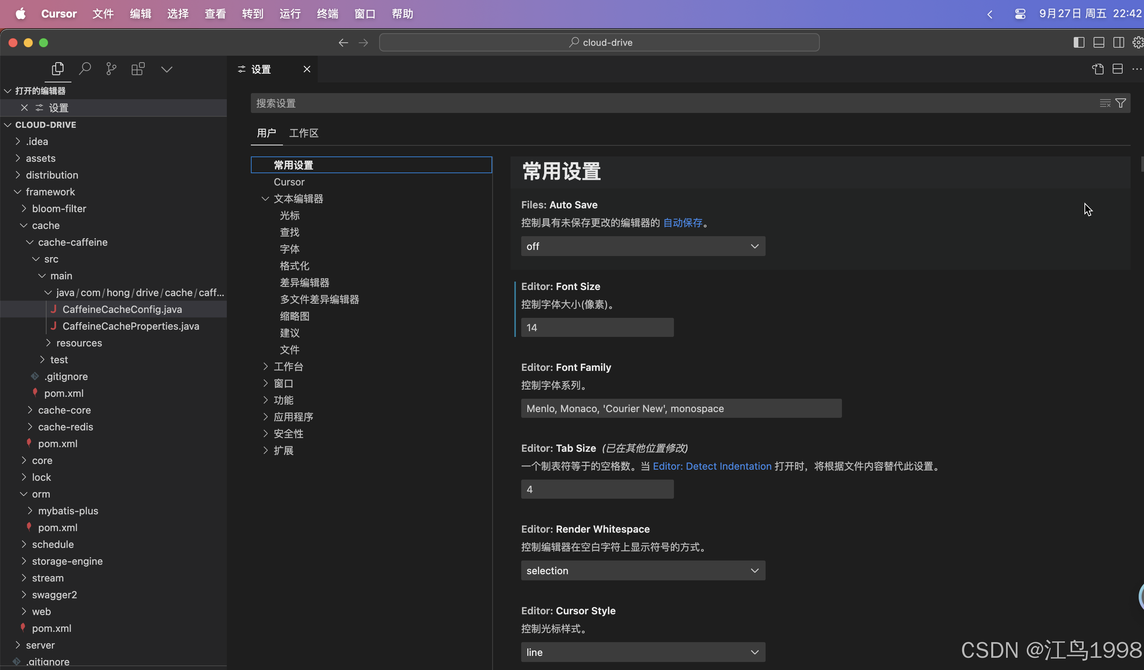
Task: Open the Files Auto Save dropdown
Action: 643,246
